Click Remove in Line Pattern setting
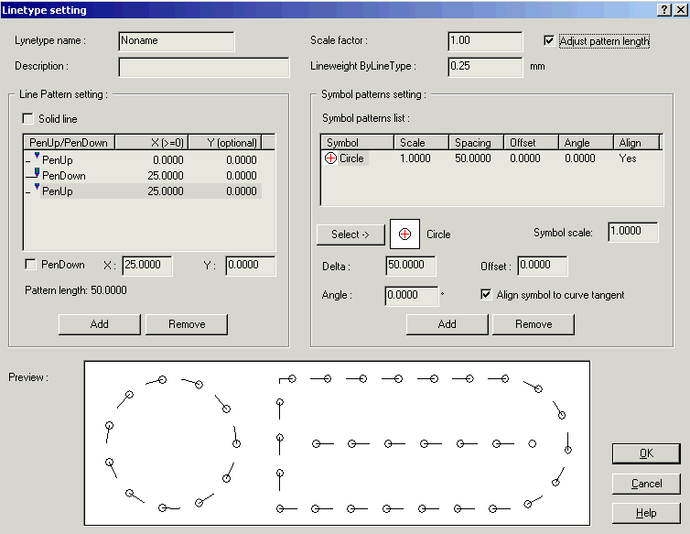Screen dimensions: 690x534 pyautogui.click(x=187, y=324)
